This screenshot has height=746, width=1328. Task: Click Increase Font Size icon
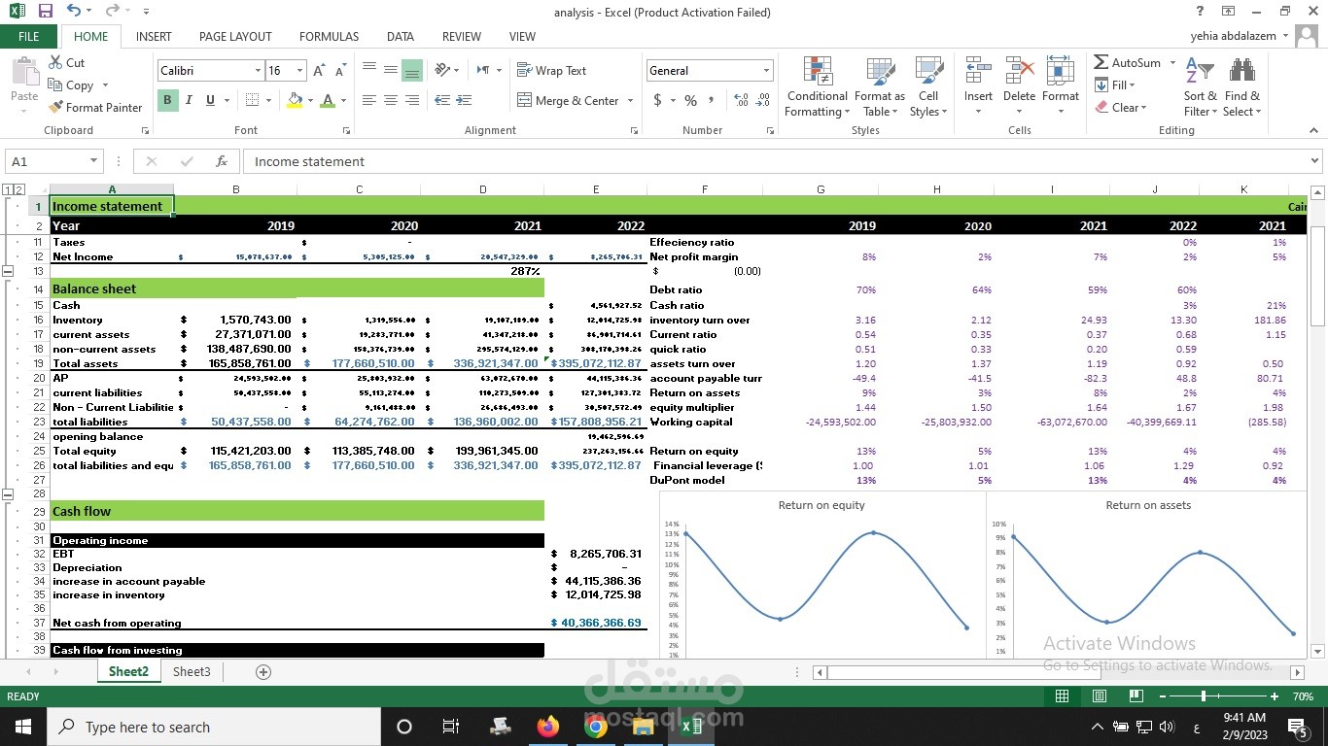coord(319,71)
